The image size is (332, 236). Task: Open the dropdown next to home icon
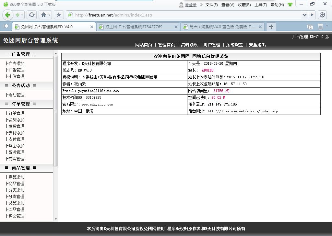[49, 15]
